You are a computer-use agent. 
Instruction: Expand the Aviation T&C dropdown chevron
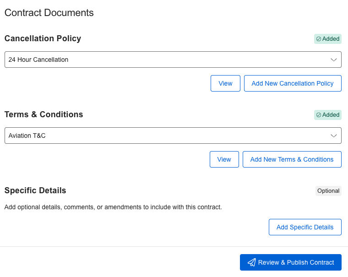coord(333,136)
